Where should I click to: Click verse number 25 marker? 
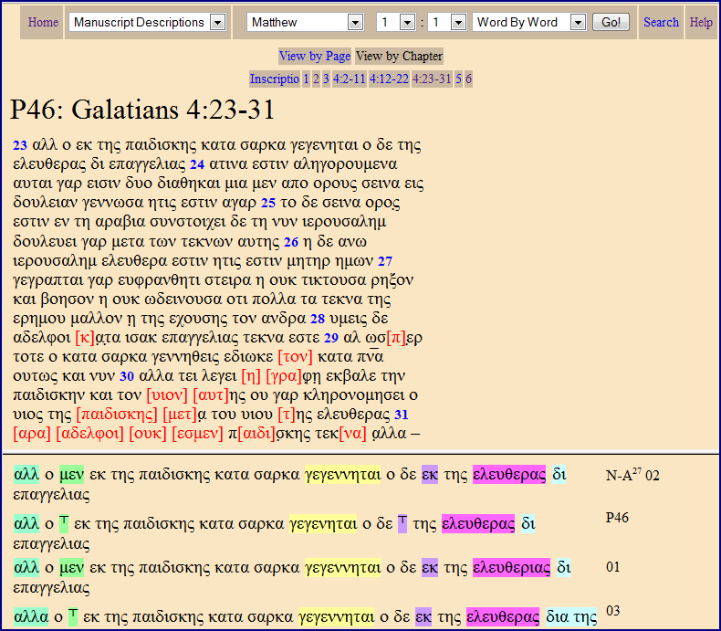coord(268,203)
